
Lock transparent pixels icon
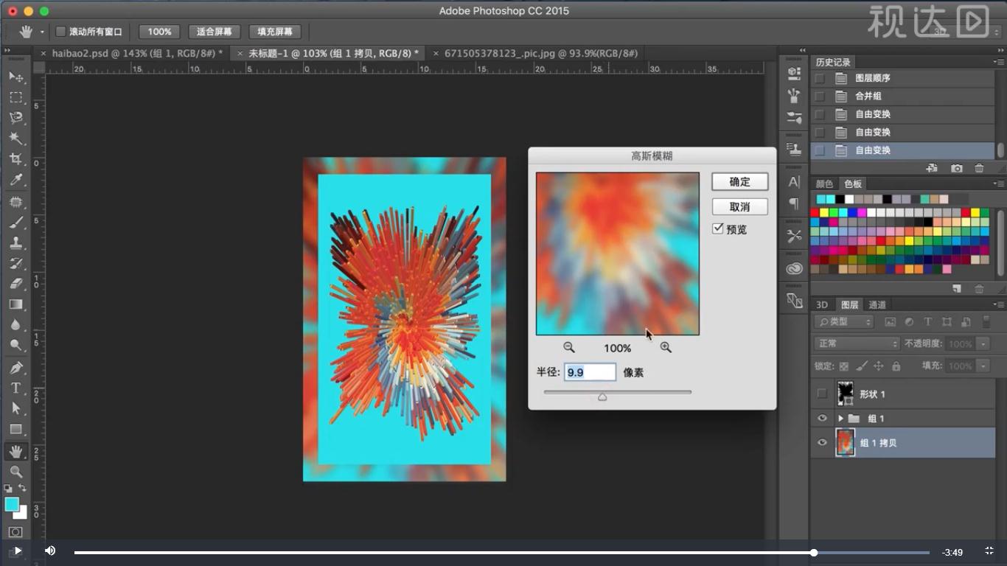coord(844,366)
